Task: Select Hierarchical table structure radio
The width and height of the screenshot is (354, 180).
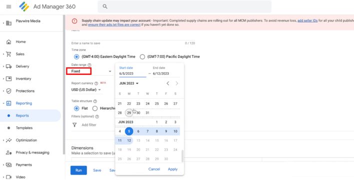Action: 95,109
